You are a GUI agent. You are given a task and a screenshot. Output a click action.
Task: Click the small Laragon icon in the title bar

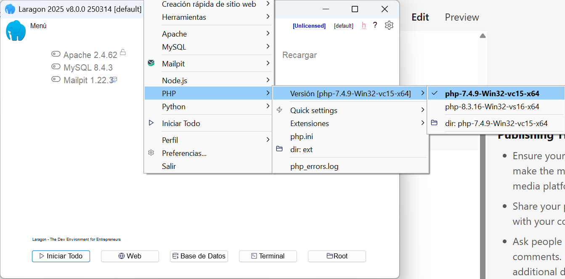(x=10, y=9)
